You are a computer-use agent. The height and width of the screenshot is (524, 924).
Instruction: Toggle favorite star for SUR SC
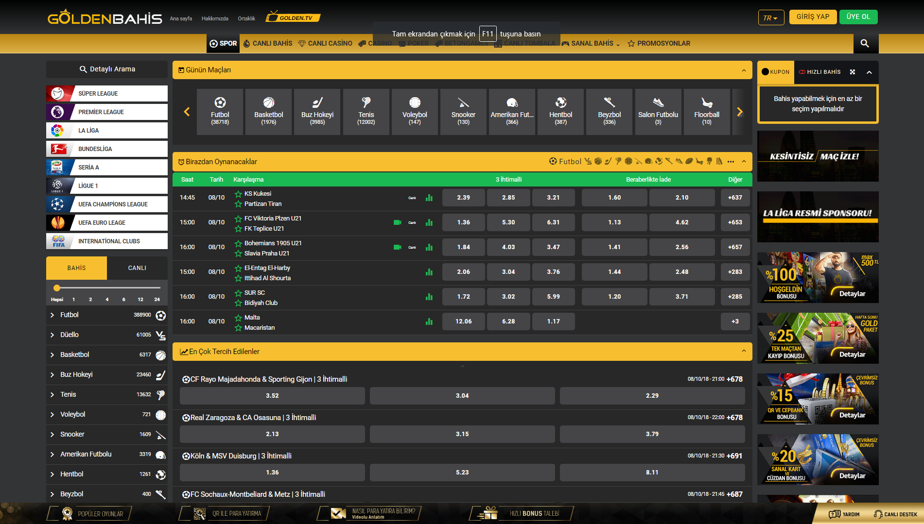pos(238,293)
